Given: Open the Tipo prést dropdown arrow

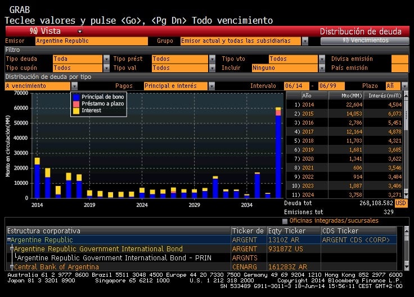Looking at the screenshot, I should pyautogui.click(x=212, y=59).
